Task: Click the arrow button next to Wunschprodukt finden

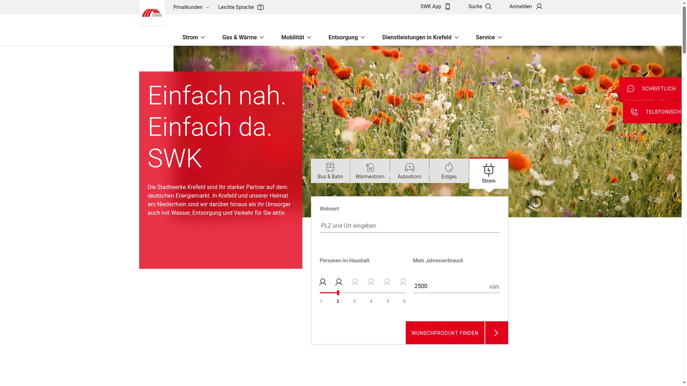Action: [497, 333]
